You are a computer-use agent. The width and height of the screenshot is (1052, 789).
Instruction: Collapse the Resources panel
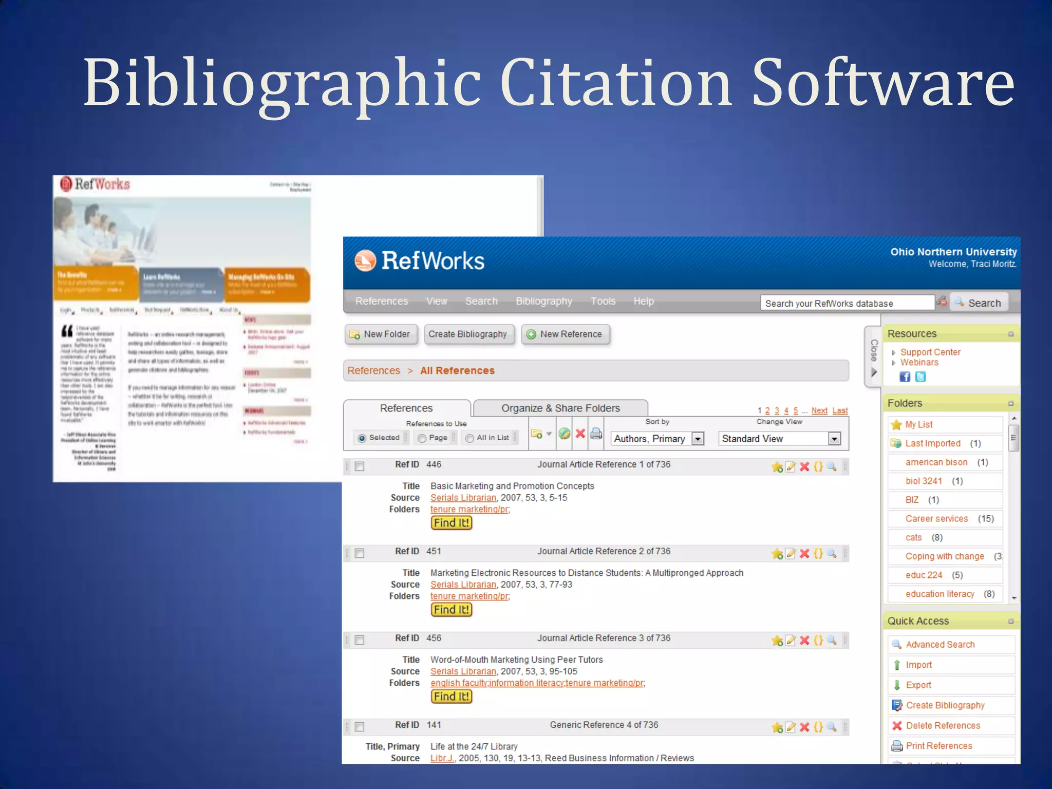(x=1011, y=334)
